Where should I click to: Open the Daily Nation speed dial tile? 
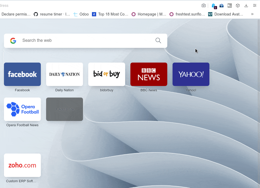pos(65,74)
